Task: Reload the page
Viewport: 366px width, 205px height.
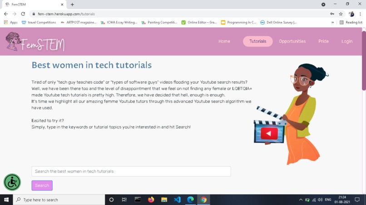Action: click(x=23, y=14)
